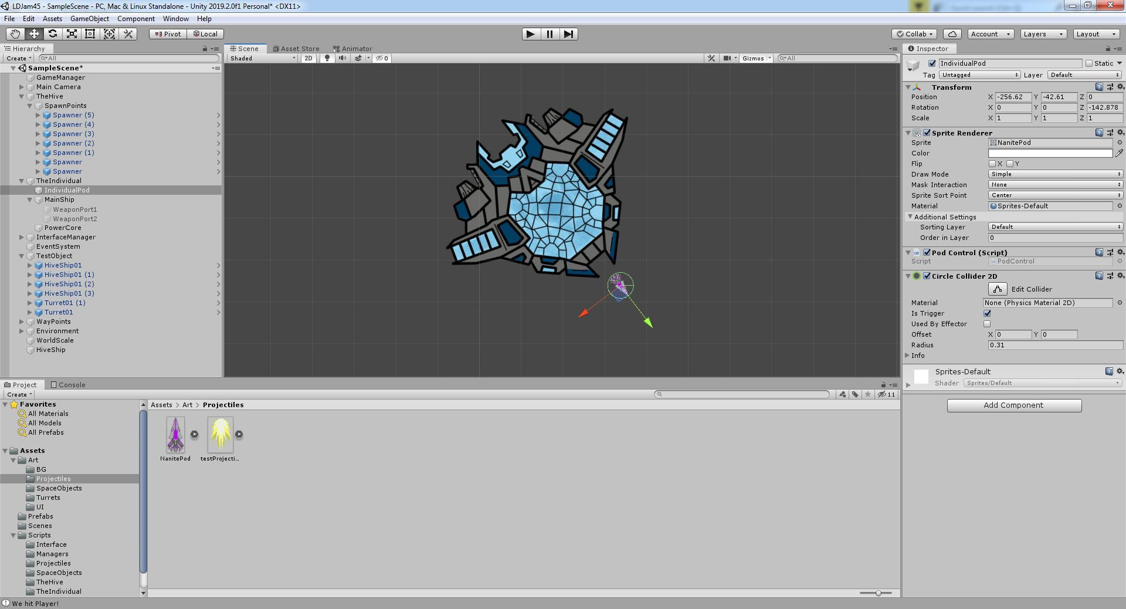Select the Rect tool in toolbar
The width and height of the screenshot is (1126, 609).
coord(90,34)
